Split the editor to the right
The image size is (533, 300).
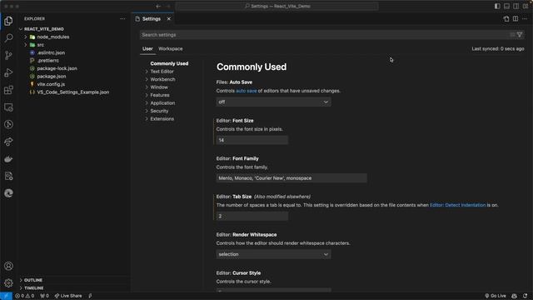(516, 18)
